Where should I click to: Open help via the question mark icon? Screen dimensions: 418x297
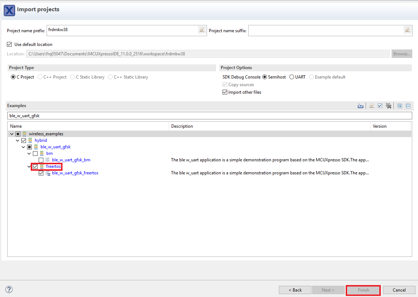click(x=9, y=289)
